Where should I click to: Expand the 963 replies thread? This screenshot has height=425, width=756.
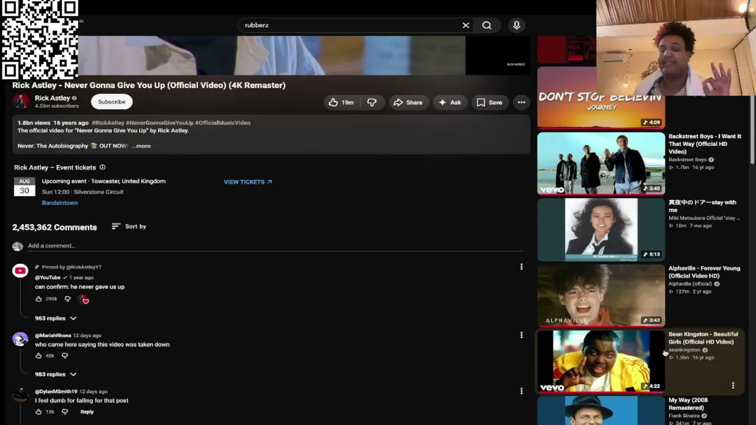[56, 318]
